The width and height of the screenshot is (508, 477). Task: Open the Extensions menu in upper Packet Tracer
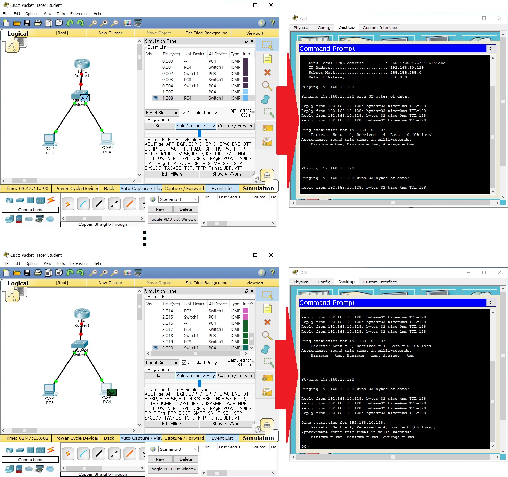click(79, 14)
